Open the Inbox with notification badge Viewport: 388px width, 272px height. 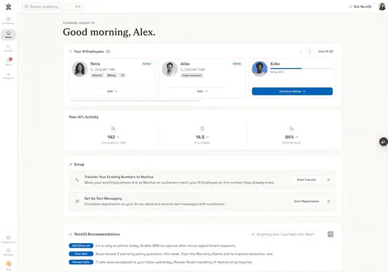click(9, 62)
